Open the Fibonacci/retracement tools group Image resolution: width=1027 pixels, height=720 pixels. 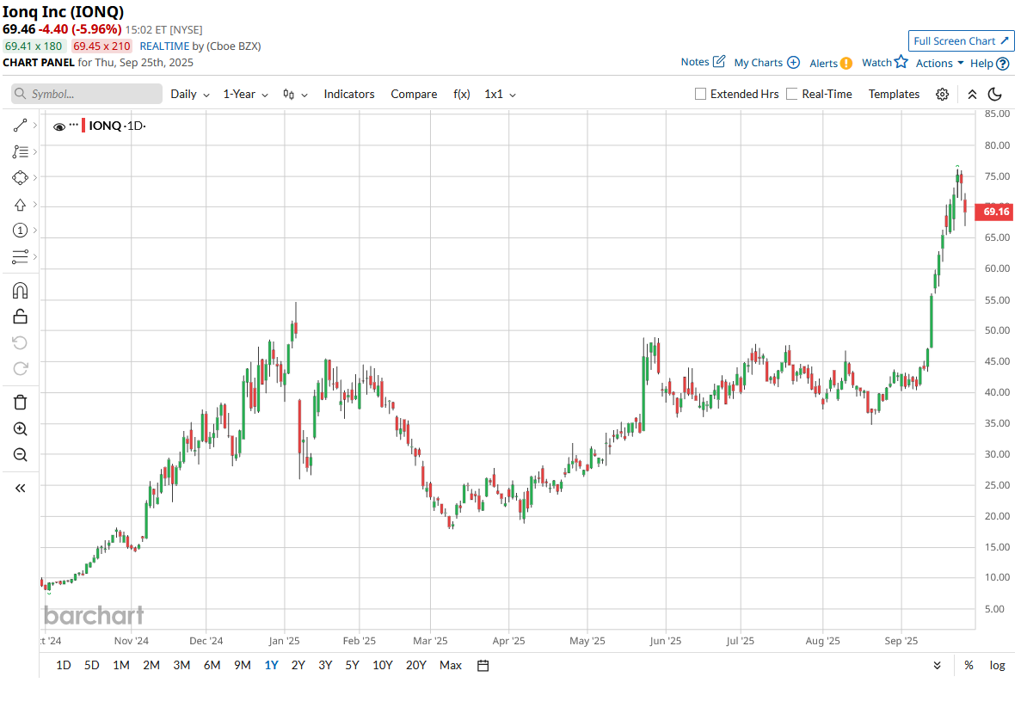(x=21, y=152)
